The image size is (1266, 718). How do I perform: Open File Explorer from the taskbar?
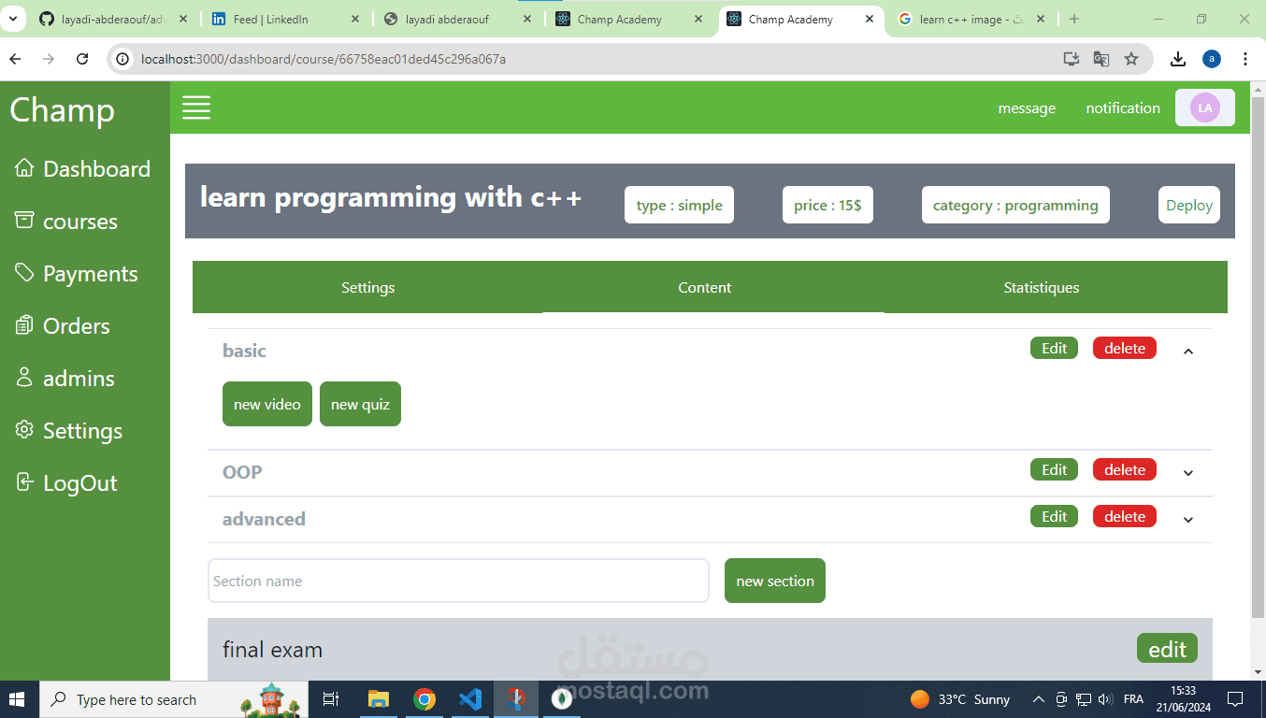pos(378,699)
